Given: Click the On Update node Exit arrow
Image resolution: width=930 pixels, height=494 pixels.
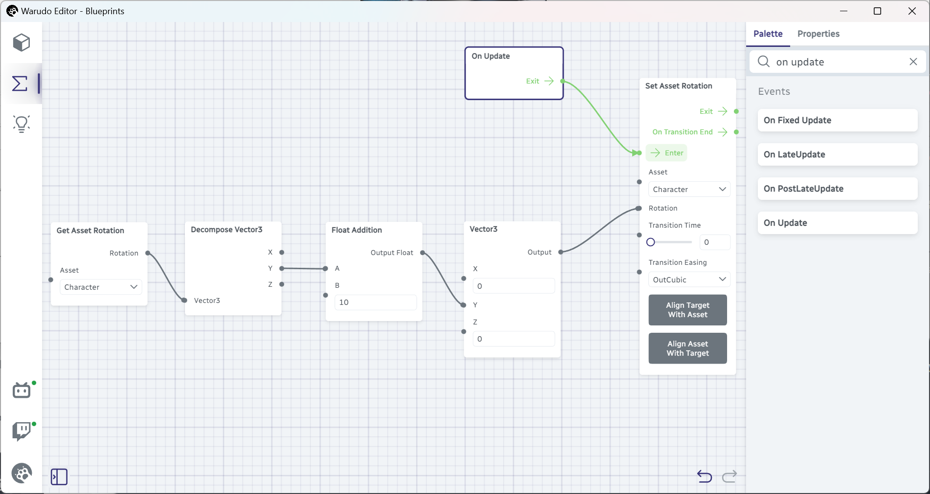Looking at the screenshot, I should tap(549, 81).
